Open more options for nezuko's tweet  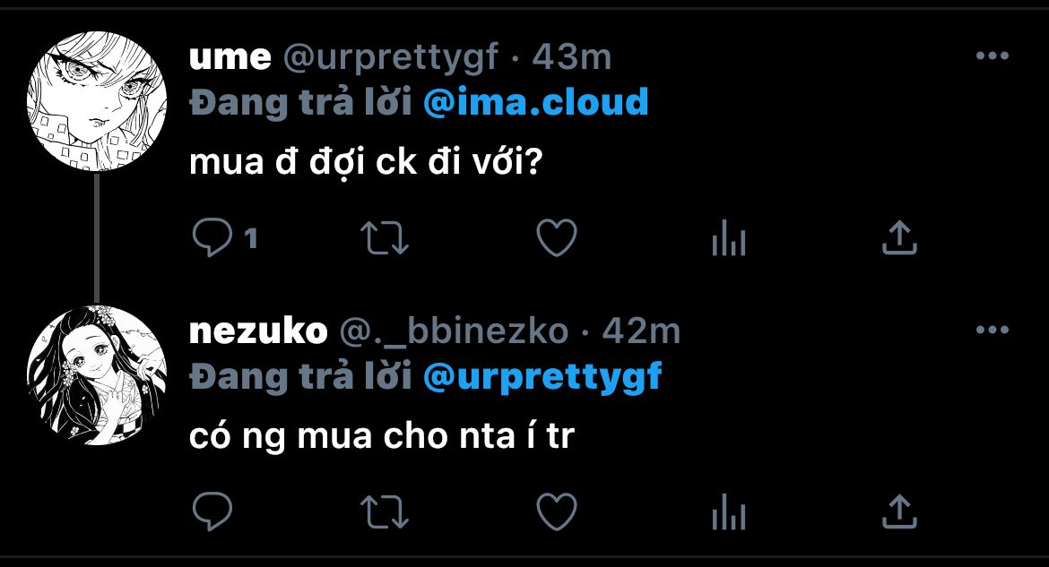992,331
